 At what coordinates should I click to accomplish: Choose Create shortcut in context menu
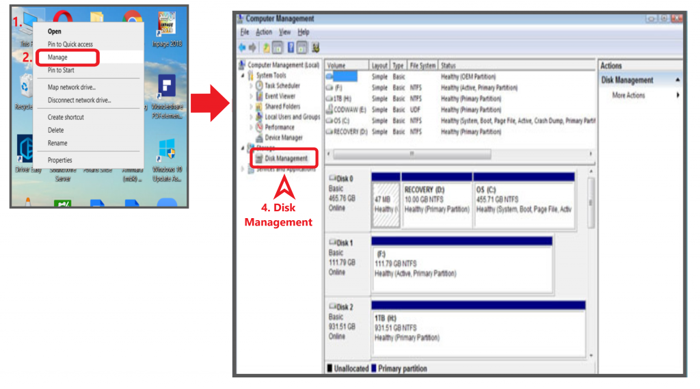coord(90,117)
